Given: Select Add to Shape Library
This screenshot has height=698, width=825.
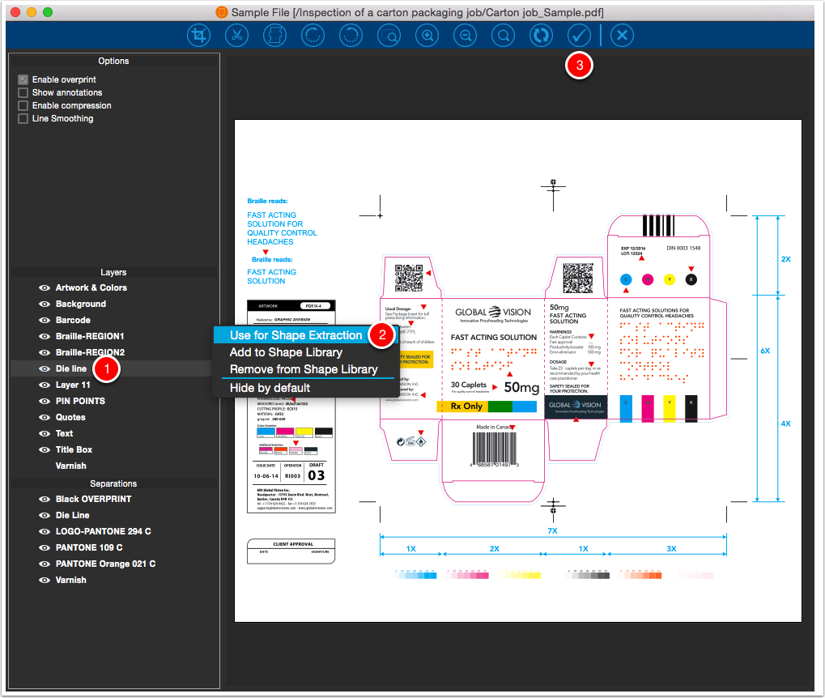Looking at the screenshot, I should coord(286,352).
